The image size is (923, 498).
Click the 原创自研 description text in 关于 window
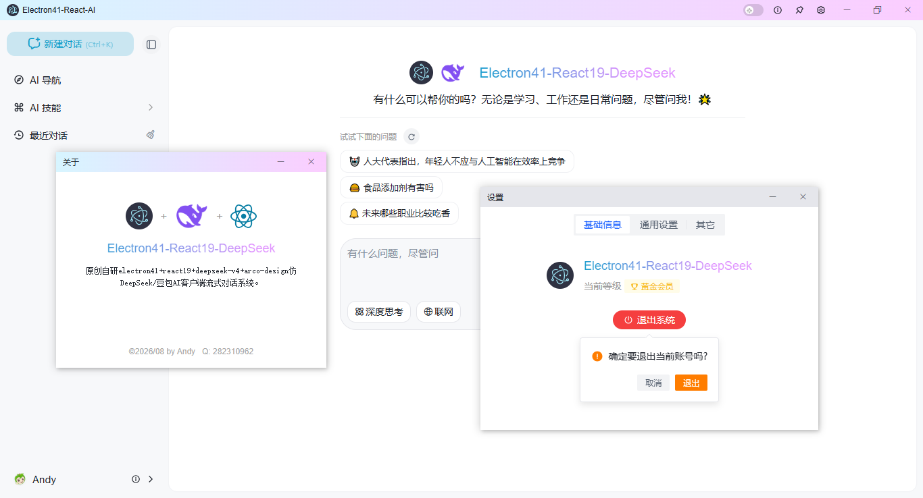pyautogui.click(x=191, y=277)
